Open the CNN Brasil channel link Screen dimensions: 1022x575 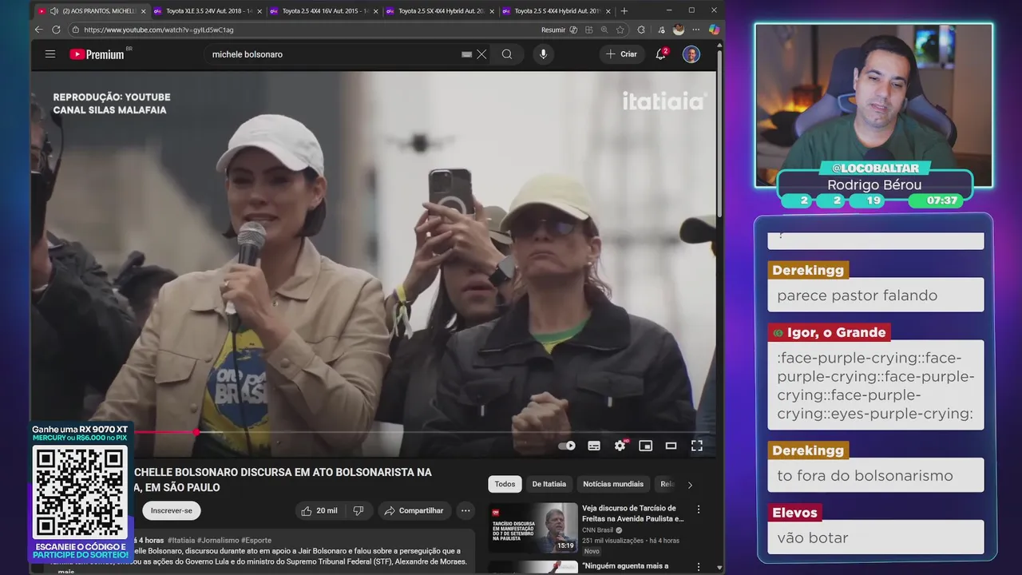598,529
